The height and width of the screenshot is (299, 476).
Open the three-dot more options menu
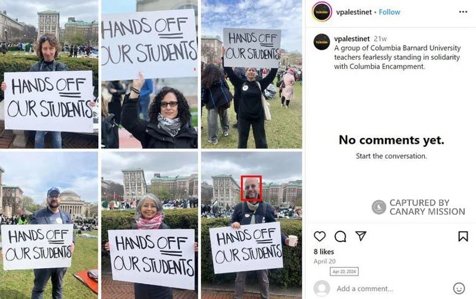(463, 12)
